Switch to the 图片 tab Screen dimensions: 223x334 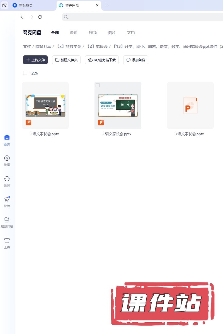(112, 33)
